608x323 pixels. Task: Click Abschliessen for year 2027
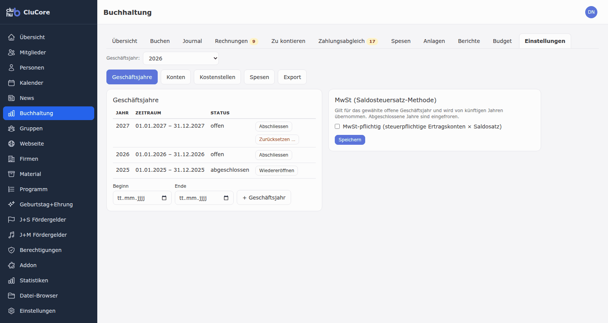point(274,127)
